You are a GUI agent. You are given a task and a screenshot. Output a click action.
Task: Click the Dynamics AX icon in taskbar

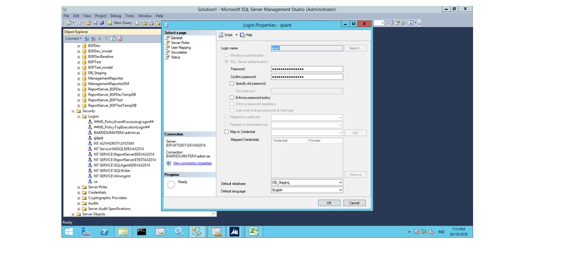[235, 232]
